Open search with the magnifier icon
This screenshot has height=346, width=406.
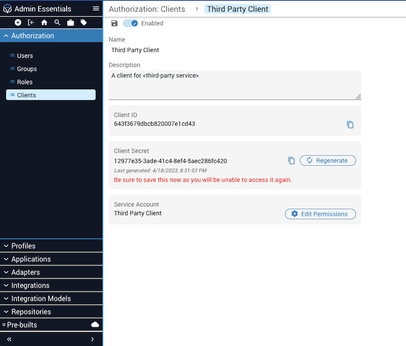coord(57,22)
